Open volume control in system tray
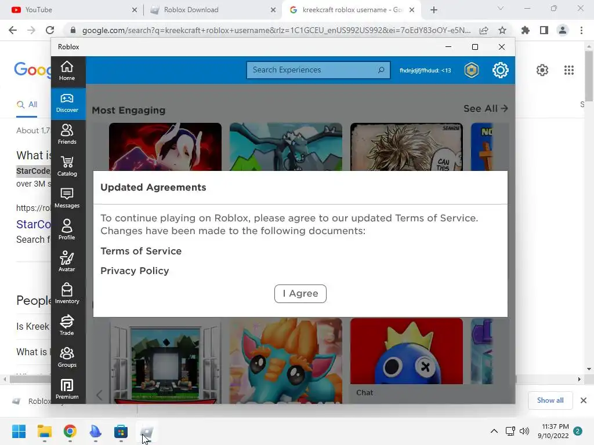Image resolution: width=594 pixels, height=445 pixels. pos(524,431)
